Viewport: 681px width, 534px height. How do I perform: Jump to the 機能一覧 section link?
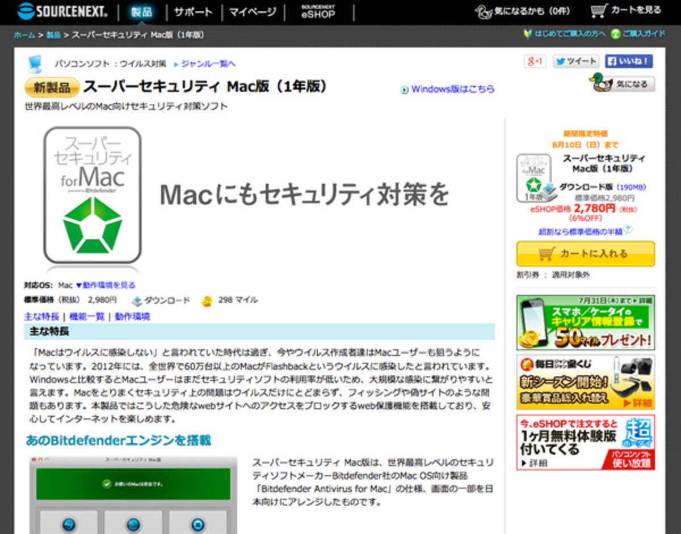point(87,316)
